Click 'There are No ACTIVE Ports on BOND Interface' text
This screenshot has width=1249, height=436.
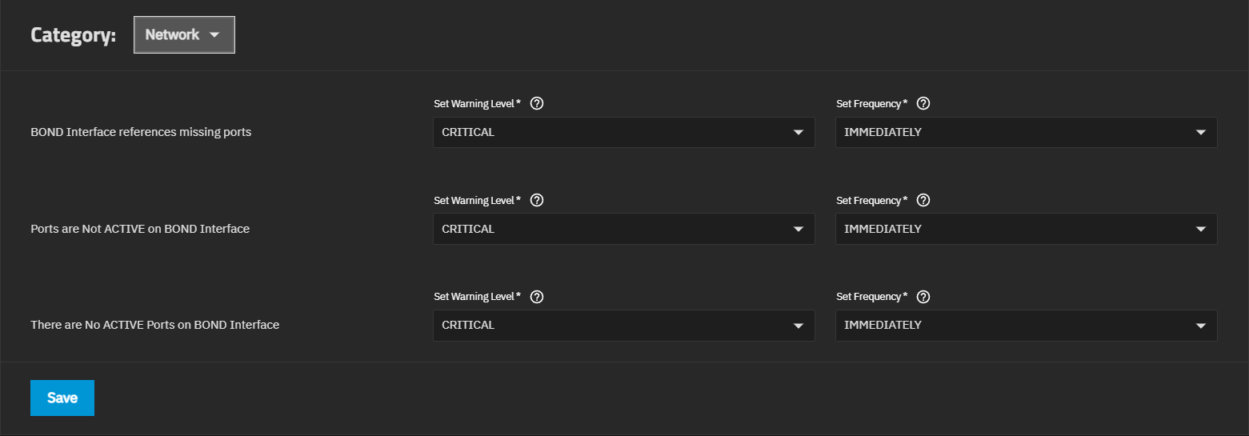154,325
